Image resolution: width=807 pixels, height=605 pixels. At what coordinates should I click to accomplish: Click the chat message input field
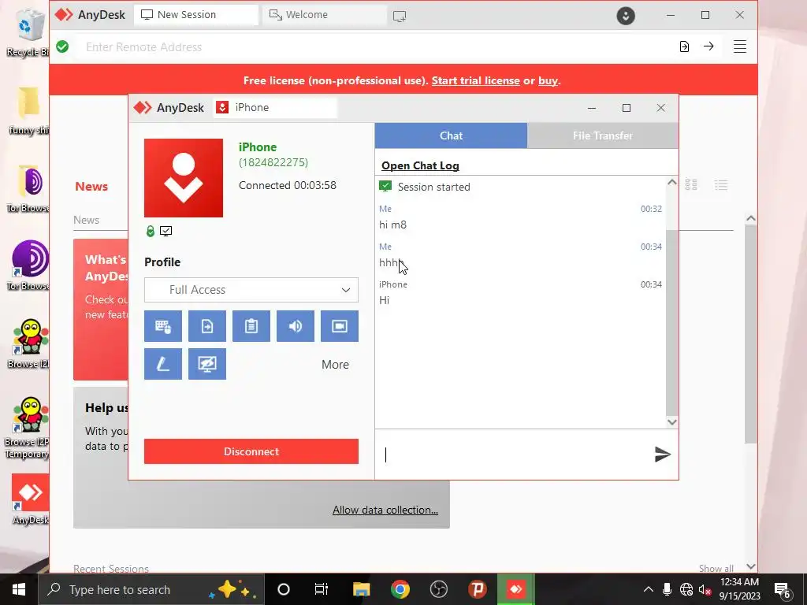(515, 455)
